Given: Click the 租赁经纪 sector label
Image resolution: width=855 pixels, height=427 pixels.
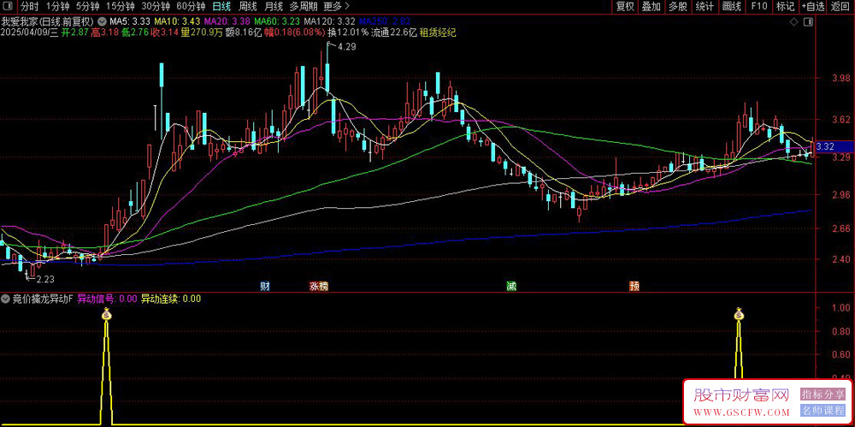Looking at the screenshot, I should pyautogui.click(x=437, y=33).
